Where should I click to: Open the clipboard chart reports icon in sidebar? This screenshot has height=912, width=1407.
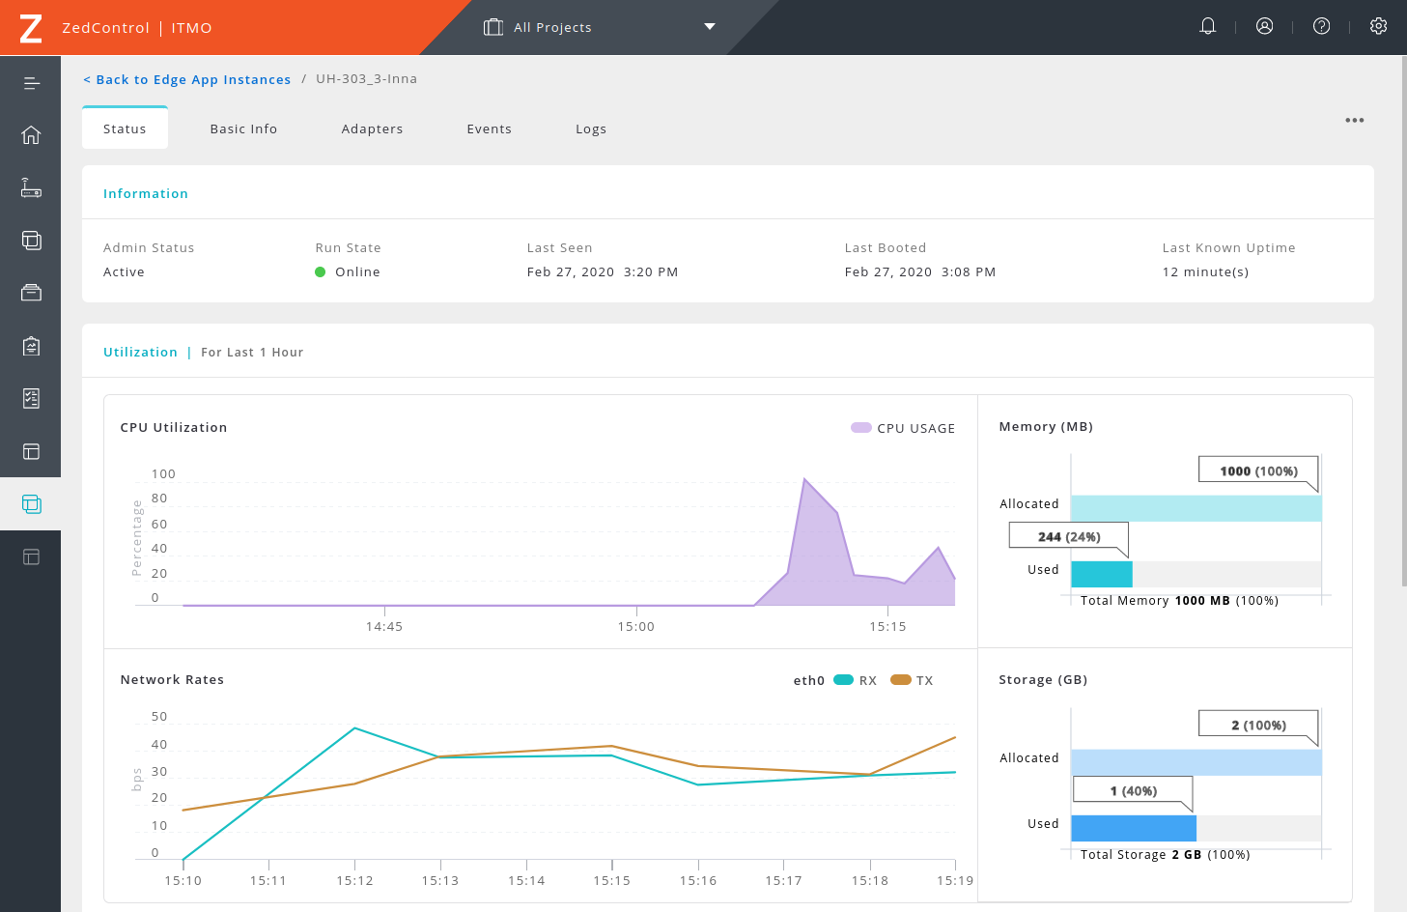(x=31, y=346)
